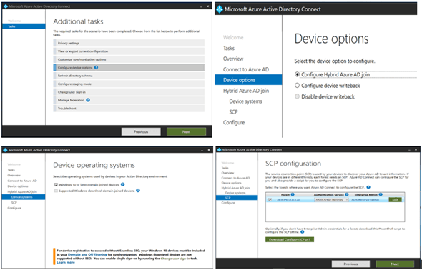Select View or export current configuration task

[129, 51]
